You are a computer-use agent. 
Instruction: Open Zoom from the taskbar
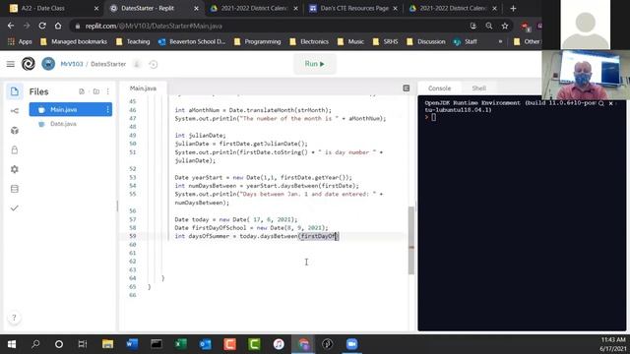point(351,344)
